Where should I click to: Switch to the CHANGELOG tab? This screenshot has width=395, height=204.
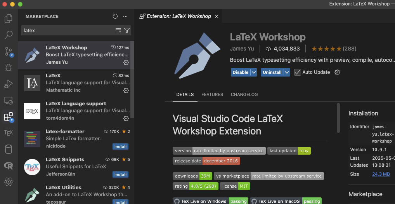pos(244,94)
